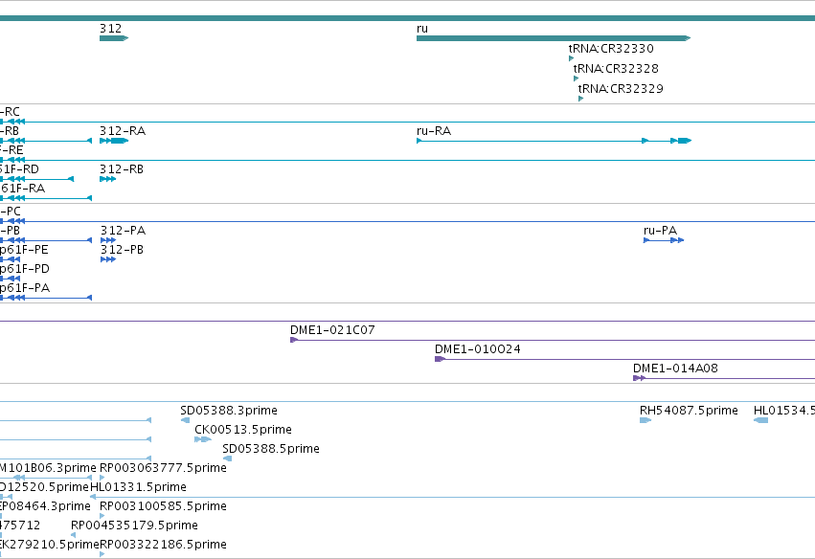Select the SD05388.5prime EST label
The height and width of the screenshot is (559, 815).
point(271,449)
